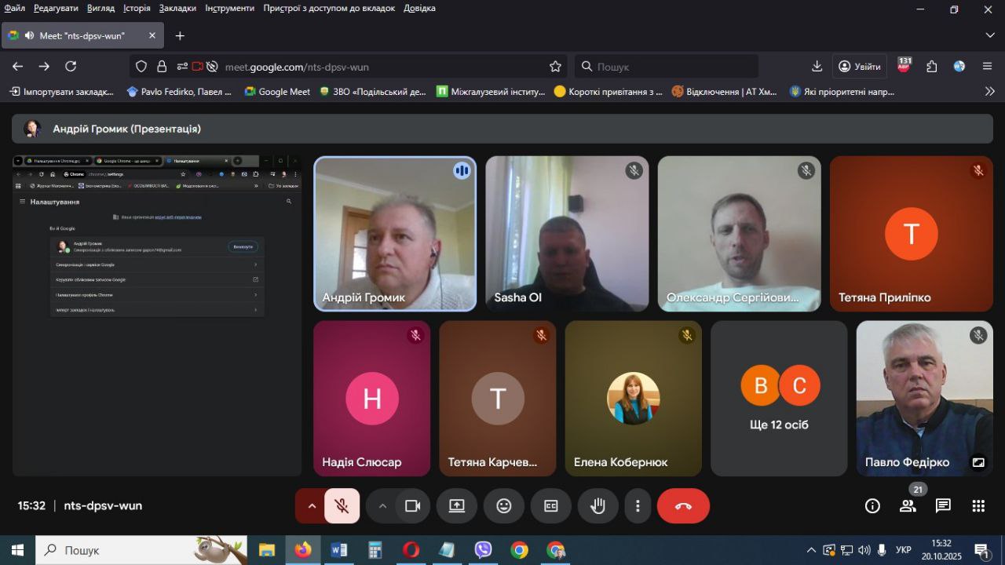Open Viber from the Windows taskbar
This screenshot has height=565, width=1005.
pos(483,550)
